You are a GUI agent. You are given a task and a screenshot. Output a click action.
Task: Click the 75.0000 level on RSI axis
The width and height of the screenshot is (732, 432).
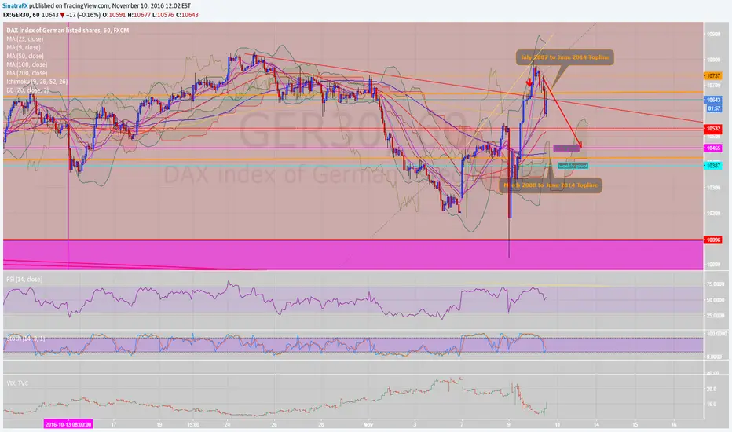(716, 284)
